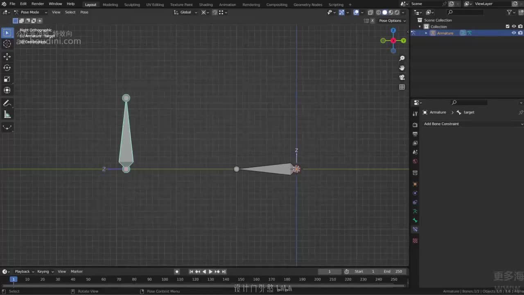Expand the Armature item in outliner
Screen dimensions: 524x295
click(426, 33)
